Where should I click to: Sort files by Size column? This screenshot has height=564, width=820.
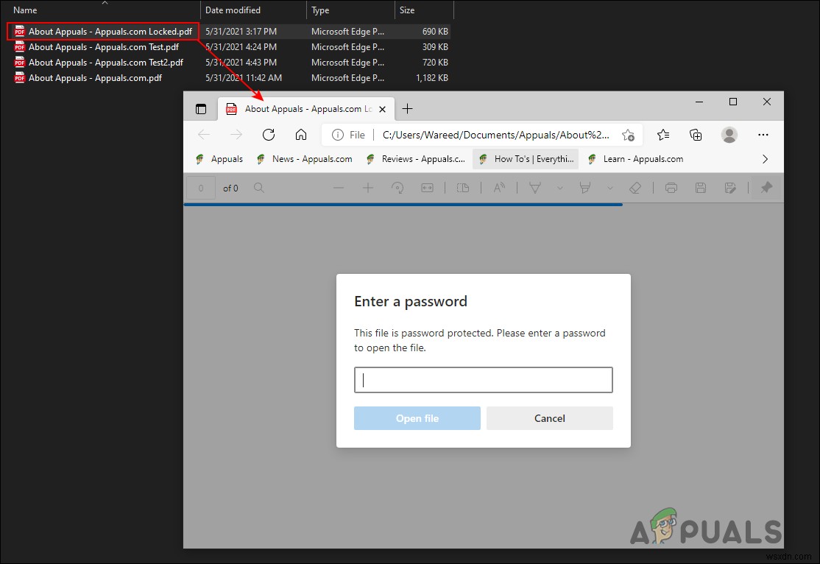coord(407,10)
